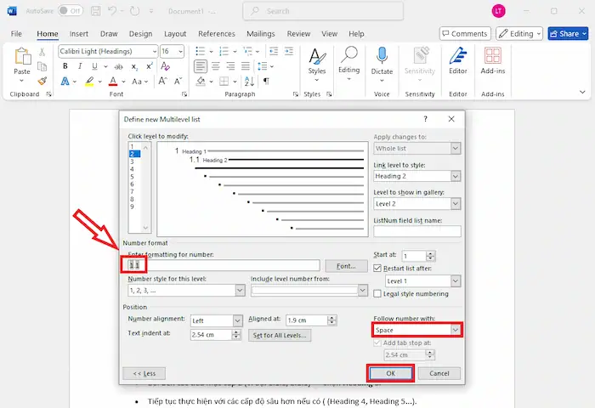
Task: Apply Italic formatting from the Font group
Action: click(x=80, y=66)
